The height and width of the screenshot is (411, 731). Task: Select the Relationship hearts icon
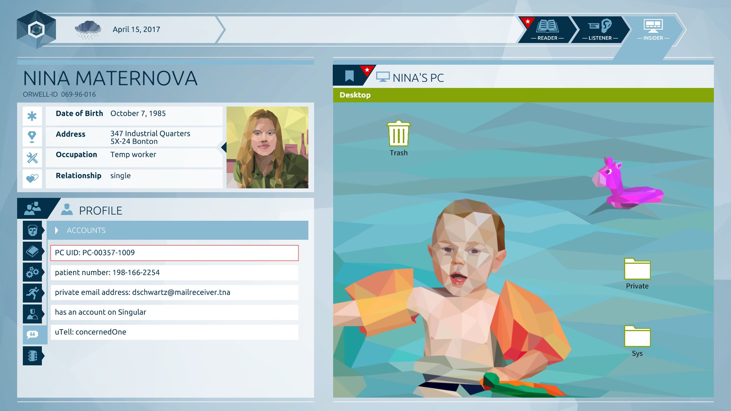(32, 178)
